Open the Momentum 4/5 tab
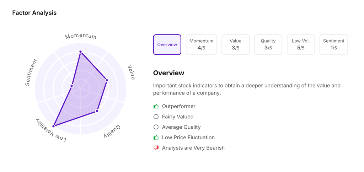The width and height of the screenshot is (364, 172). [201, 45]
